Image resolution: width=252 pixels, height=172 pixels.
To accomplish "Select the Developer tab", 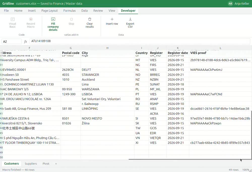I will tap(128, 11).
